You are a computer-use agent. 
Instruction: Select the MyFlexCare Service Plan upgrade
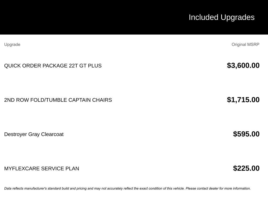click(42, 169)
